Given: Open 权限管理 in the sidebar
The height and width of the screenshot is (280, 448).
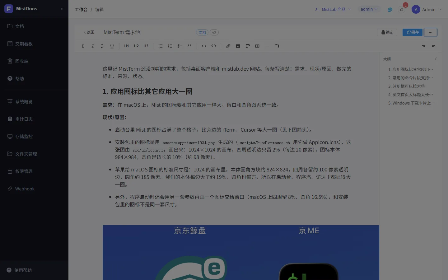Looking at the screenshot, I should [x=34, y=171].
